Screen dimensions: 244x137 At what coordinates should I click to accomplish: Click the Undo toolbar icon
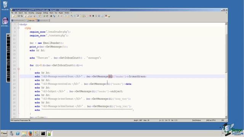point(44,16)
